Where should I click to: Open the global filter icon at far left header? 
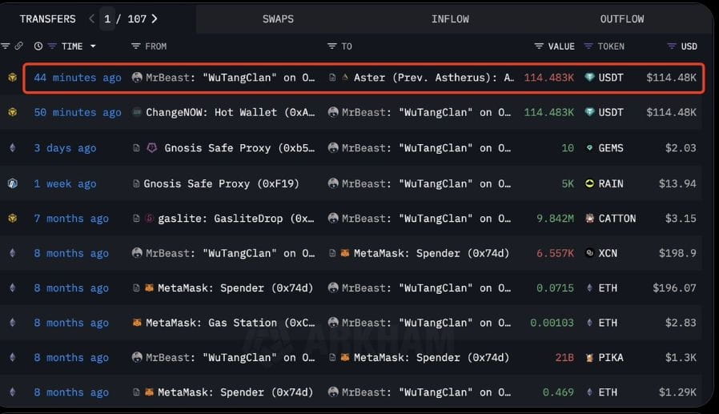[x=6, y=46]
